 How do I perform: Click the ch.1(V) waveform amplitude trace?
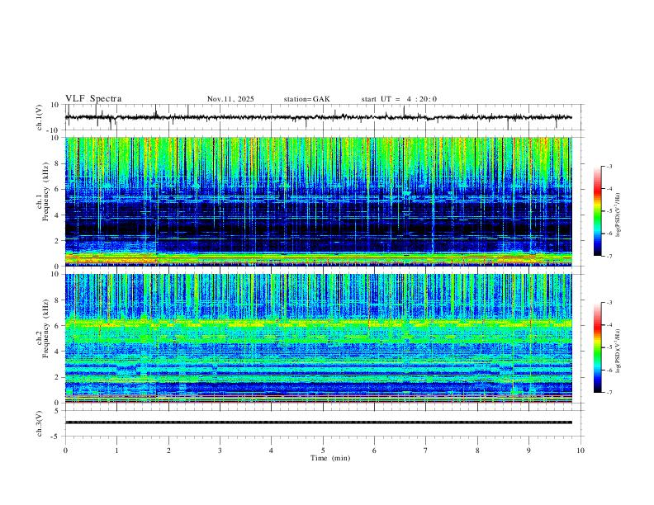[x=319, y=117]
